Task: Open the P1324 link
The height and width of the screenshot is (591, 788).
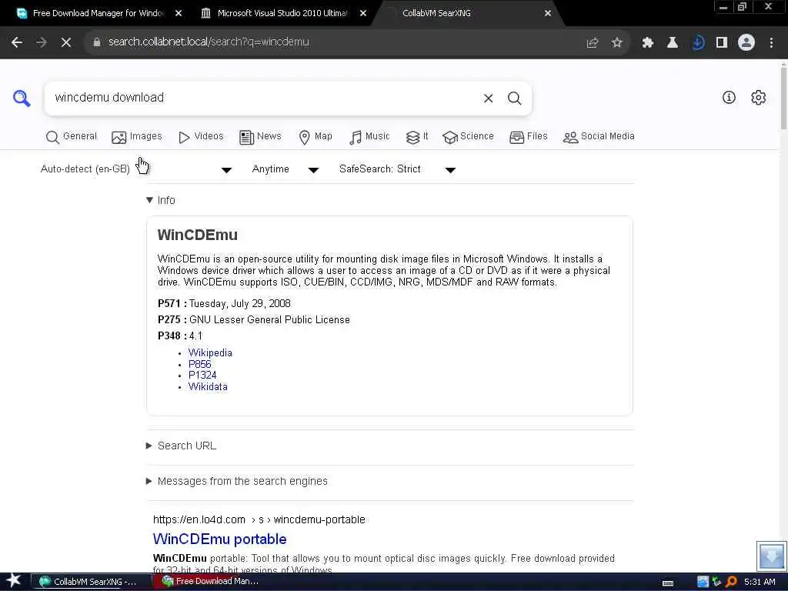Action: (202, 375)
